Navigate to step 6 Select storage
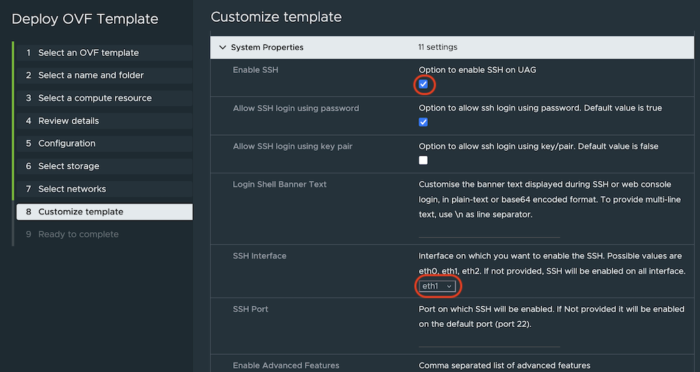 tap(68, 167)
